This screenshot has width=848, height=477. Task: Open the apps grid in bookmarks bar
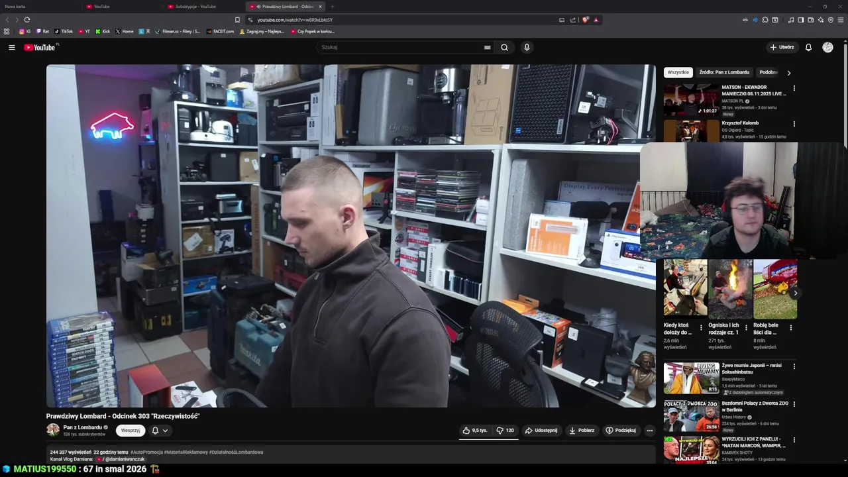tap(7, 31)
